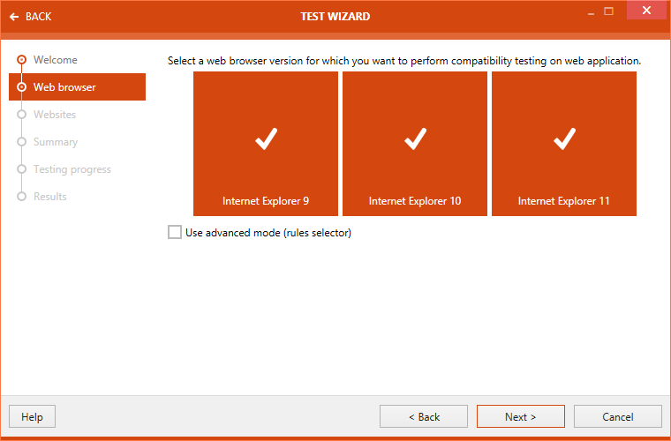The height and width of the screenshot is (441, 671).
Task: Open the Testing progress step
Action: point(72,169)
